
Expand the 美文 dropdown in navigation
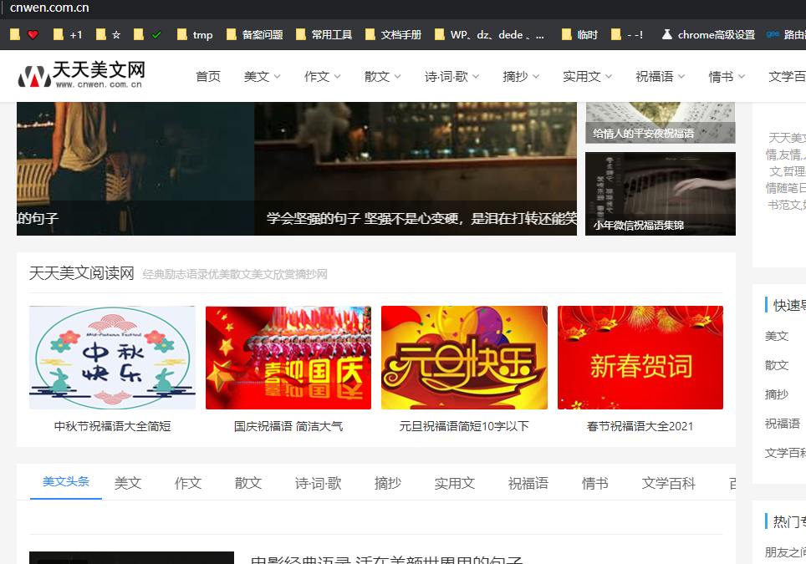point(263,76)
